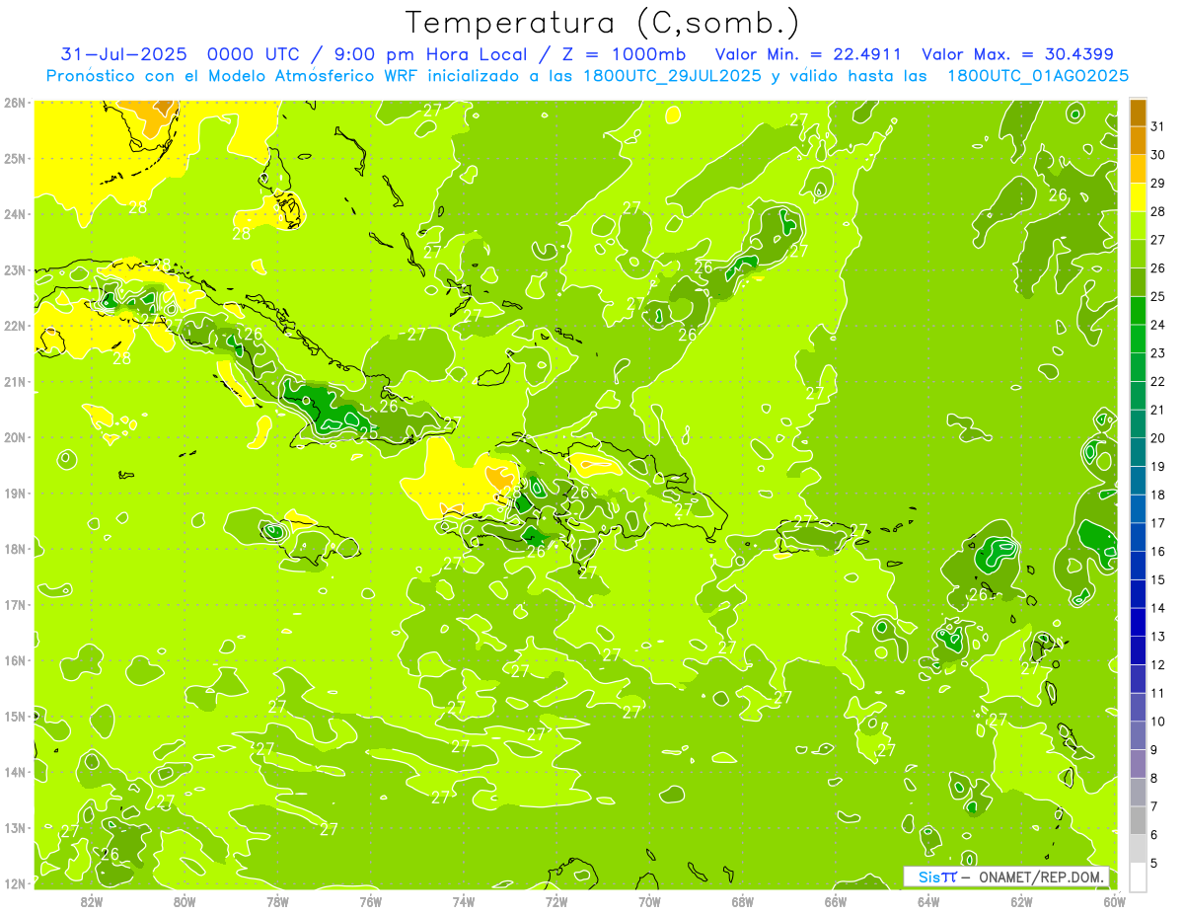Click the 76W longitude axis label
This screenshot has width=1184, height=915.
tap(370, 901)
